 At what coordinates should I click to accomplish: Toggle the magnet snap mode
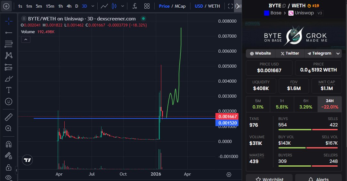[x=9, y=144]
